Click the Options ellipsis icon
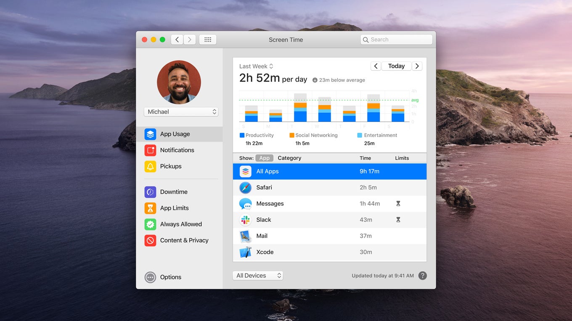 150,277
